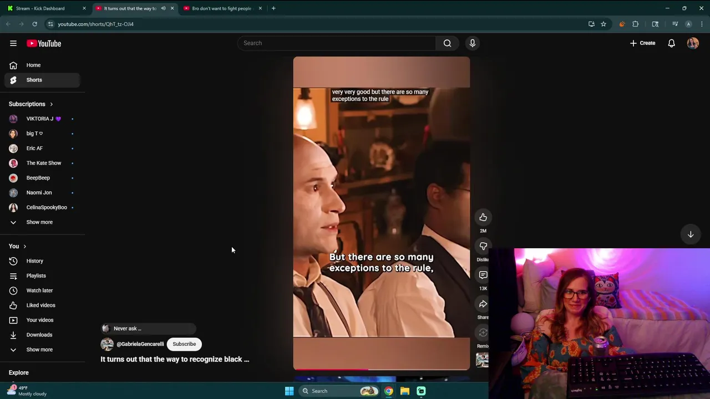Screen dimensions: 710x399
Task: Click the Create button
Action: click(x=643, y=43)
